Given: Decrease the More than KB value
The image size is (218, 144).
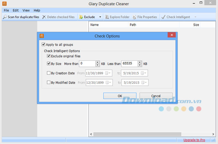Looking at the screenshot, I should (x=97, y=65).
